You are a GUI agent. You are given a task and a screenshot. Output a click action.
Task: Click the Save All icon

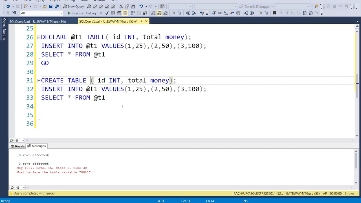point(57,6)
